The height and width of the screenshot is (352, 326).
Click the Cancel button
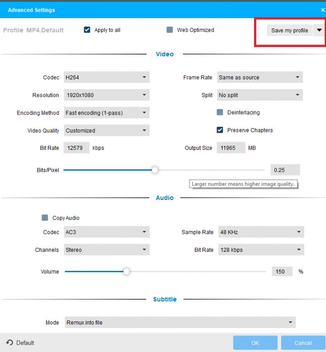click(x=303, y=343)
